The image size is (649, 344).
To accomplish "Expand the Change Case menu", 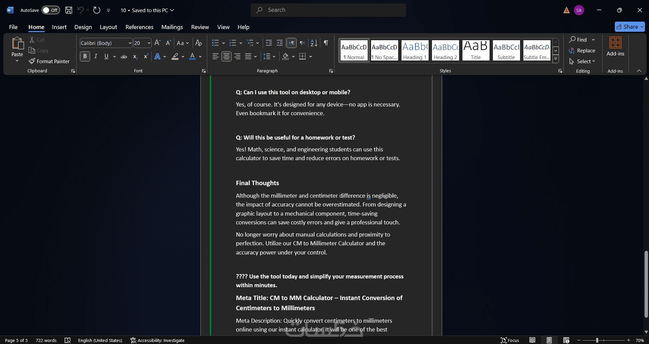I will coord(183,43).
